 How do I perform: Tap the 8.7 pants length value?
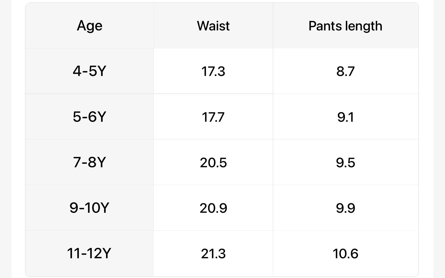[345, 71]
